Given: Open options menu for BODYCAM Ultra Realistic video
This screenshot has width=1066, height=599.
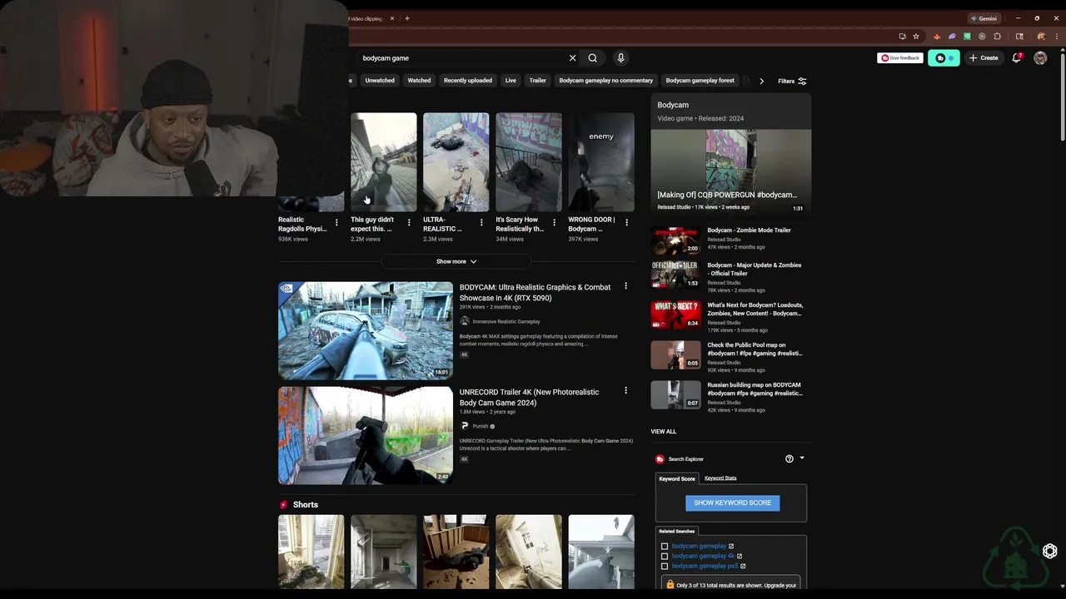Looking at the screenshot, I should click(x=625, y=286).
